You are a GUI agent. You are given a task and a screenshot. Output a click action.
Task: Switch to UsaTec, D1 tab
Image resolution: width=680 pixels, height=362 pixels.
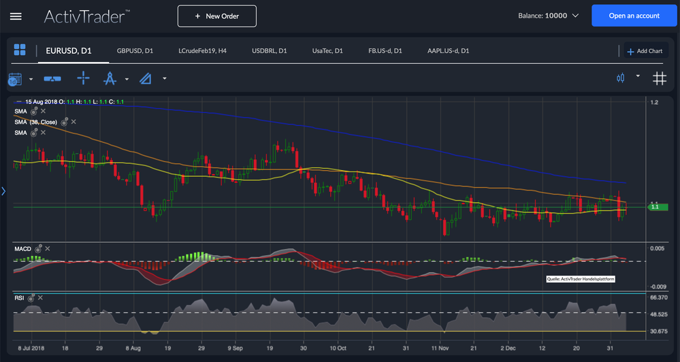pyautogui.click(x=327, y=51)
